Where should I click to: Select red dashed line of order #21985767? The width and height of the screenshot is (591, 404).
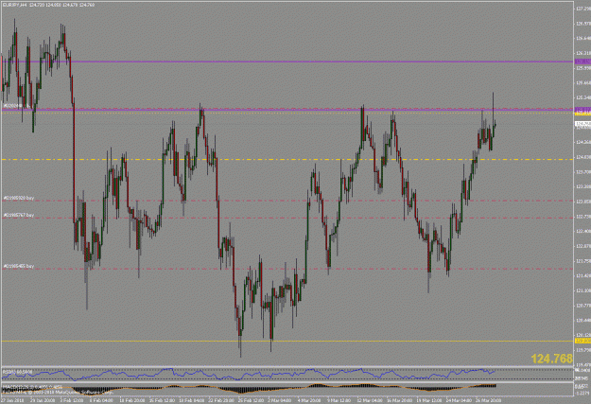coord(287,218)
